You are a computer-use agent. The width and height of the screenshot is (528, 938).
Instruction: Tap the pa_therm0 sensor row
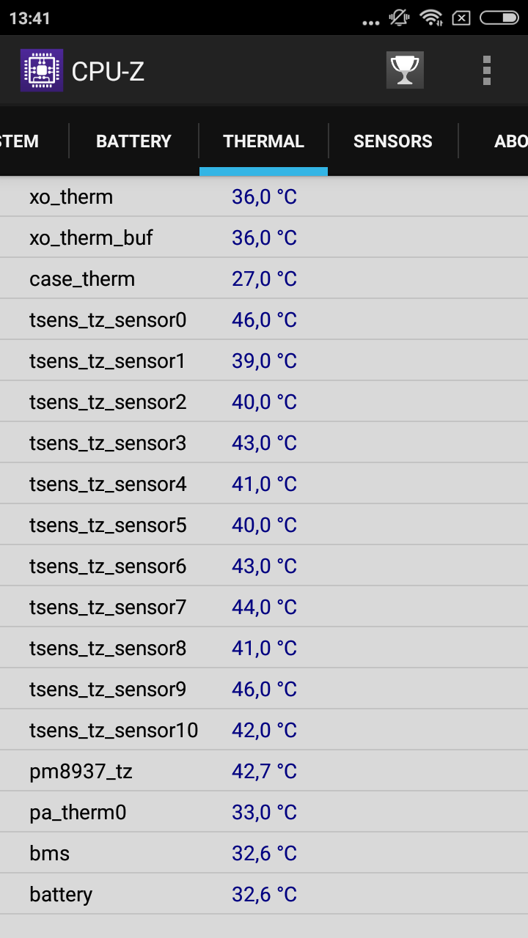[x=264, y=813]
